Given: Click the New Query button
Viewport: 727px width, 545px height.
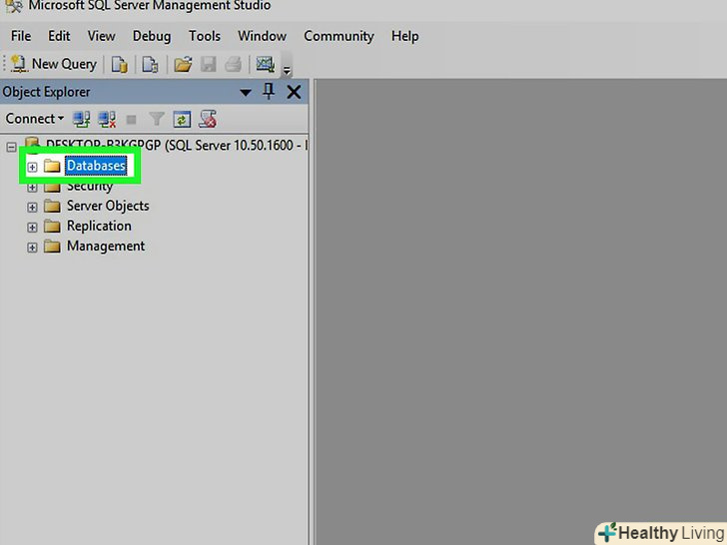Looking at the screenshot, I should point(53,64).
